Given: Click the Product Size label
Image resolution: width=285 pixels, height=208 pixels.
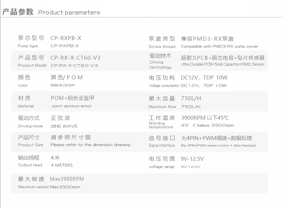Looking at the screenshot, I should tap(30, 145).
